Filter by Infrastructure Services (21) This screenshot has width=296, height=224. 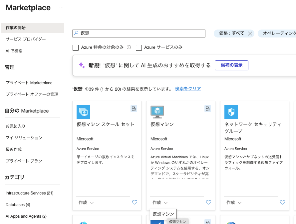(29, 193)
